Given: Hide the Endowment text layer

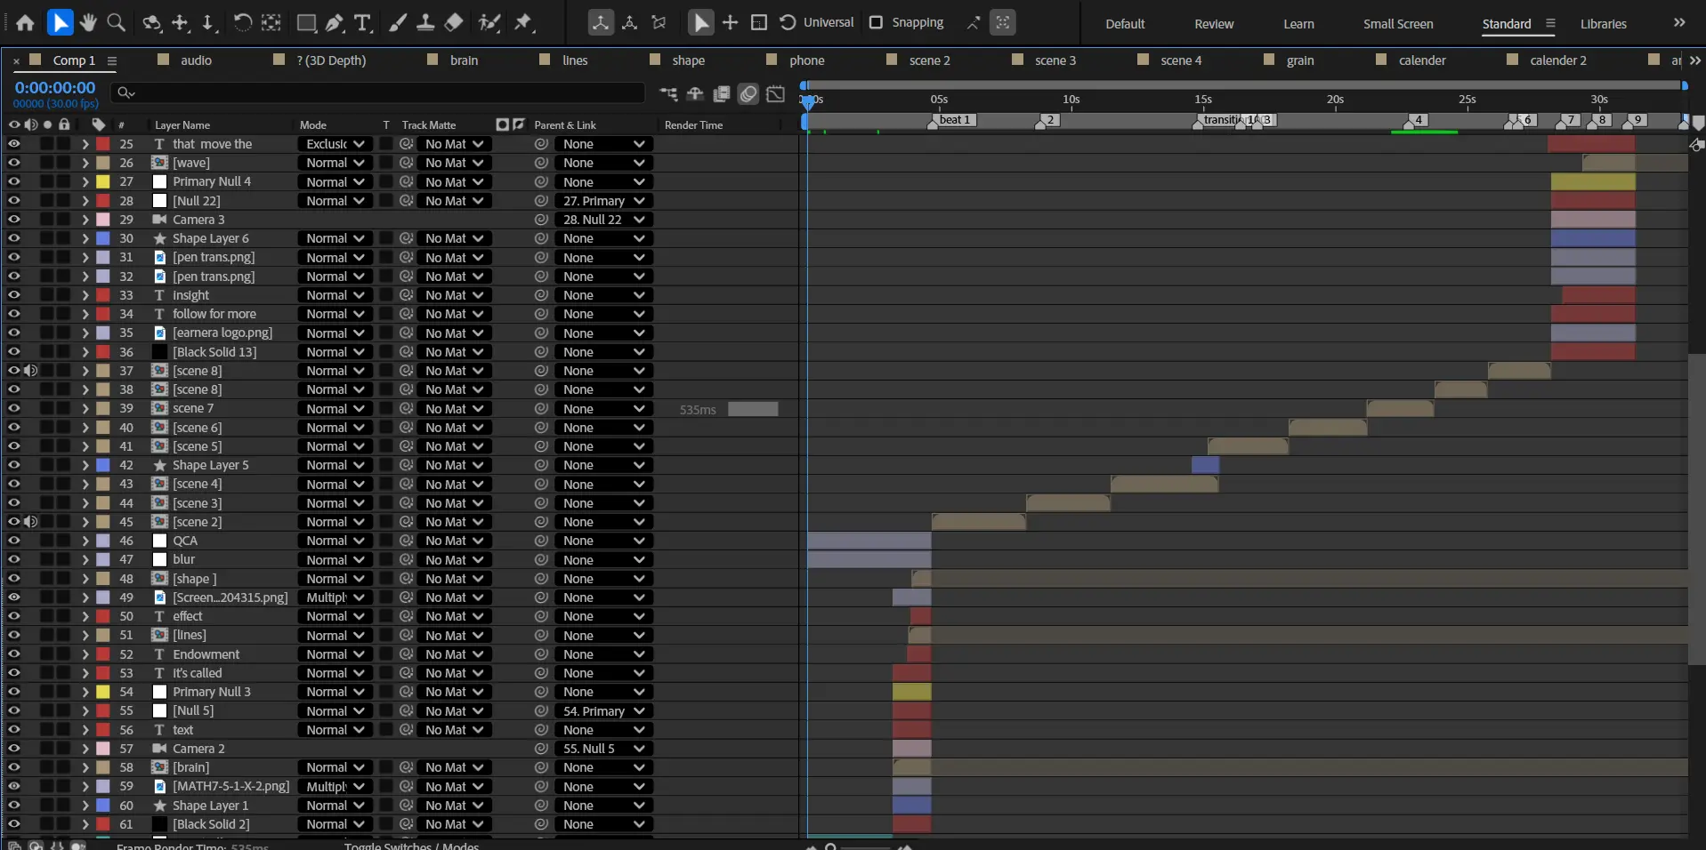Looking at the screenshot, I should point(14,654).
